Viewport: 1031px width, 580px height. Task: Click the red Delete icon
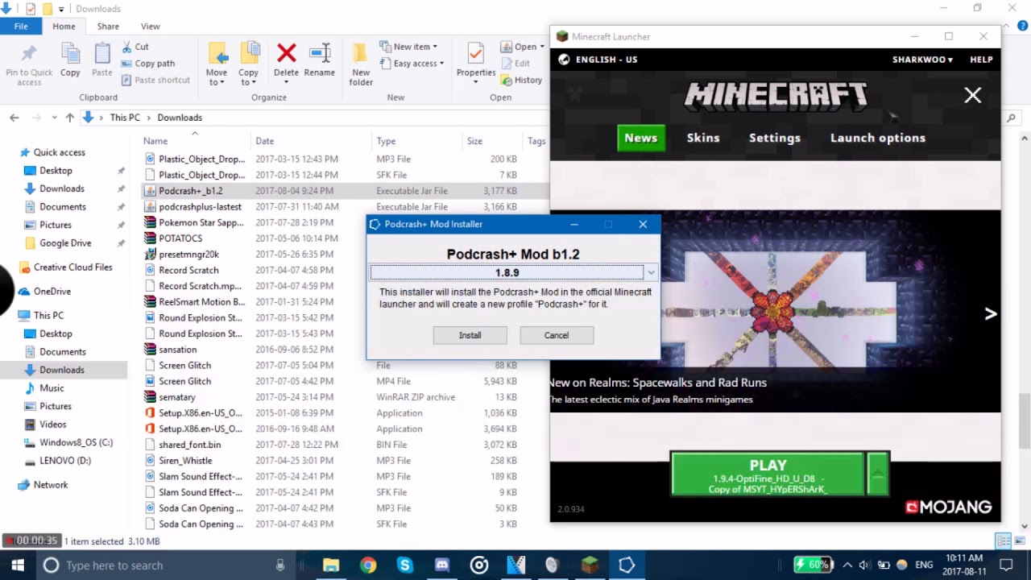click(286, 53)
